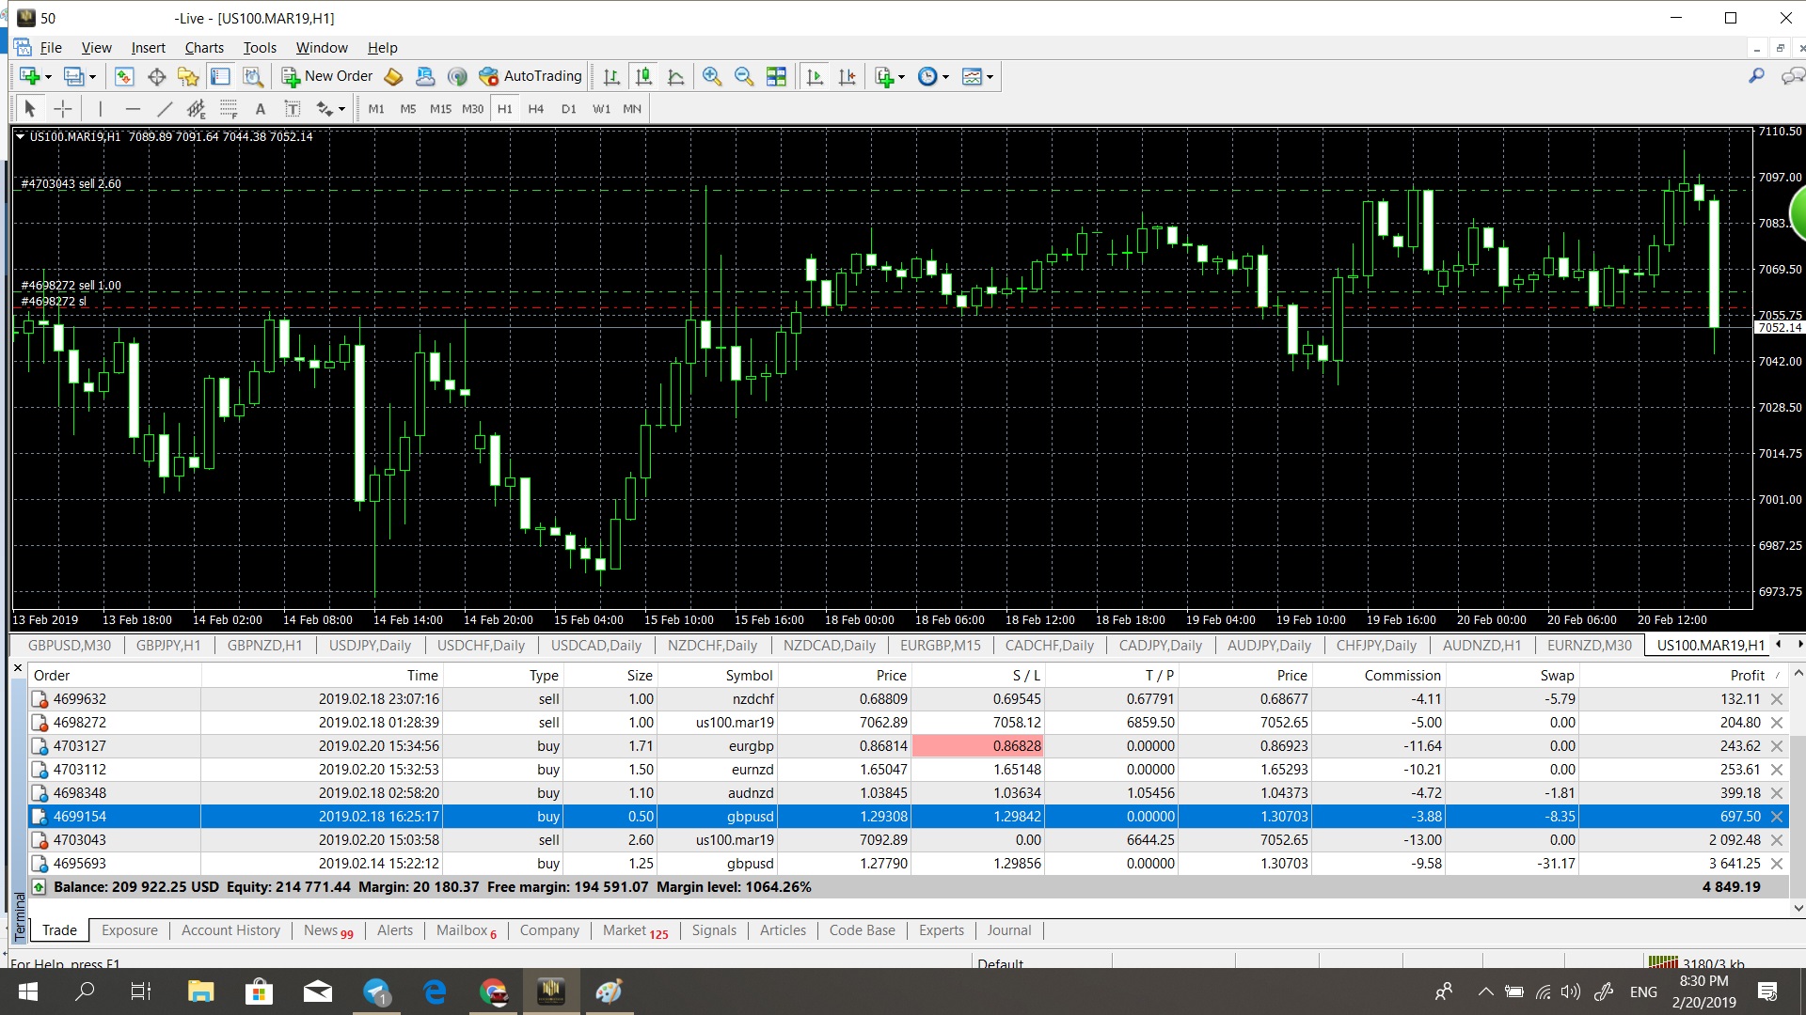Screen dimensions: 1806x1015
Task: Open a new chart with the New Chart icon
Action: pyautogui.click(x=29, y=77)
